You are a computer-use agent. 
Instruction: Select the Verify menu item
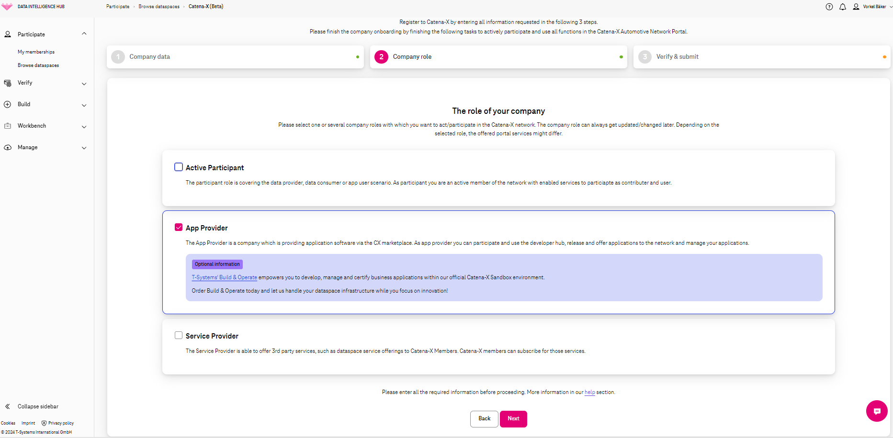[x=25, y=83]
